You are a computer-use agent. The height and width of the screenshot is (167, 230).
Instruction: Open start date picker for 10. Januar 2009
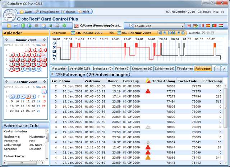pyautogui.click(x=73, y=33)
